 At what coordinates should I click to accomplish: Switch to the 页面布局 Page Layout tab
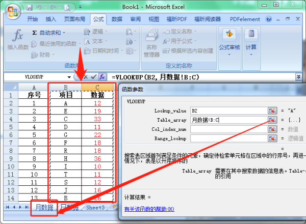(74, 19)
